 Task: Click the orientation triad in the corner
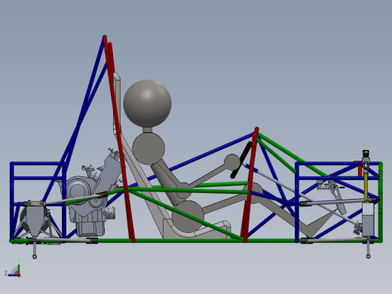tap(13, 268)
